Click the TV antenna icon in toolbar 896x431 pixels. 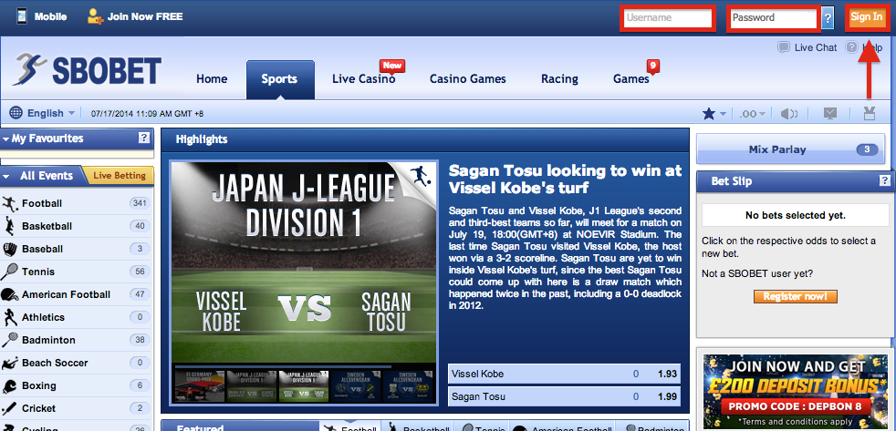[869, 114]
